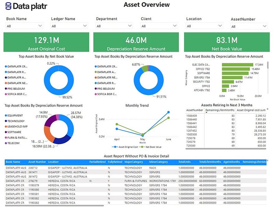The height and width of the screenshot is (212, 273).
Task: Click sort arrow under RemainingLifeInMonths header
Action: [207, 113]
